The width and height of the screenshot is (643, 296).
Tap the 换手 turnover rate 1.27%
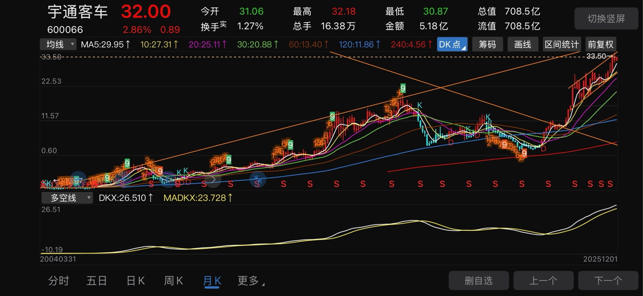coord(250,26)
